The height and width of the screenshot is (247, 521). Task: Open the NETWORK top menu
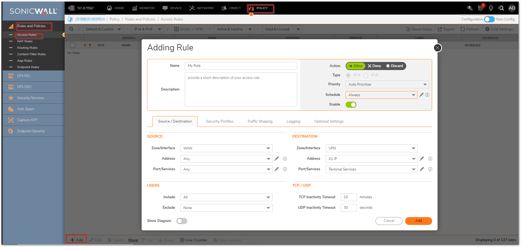[x=202, y=8]
